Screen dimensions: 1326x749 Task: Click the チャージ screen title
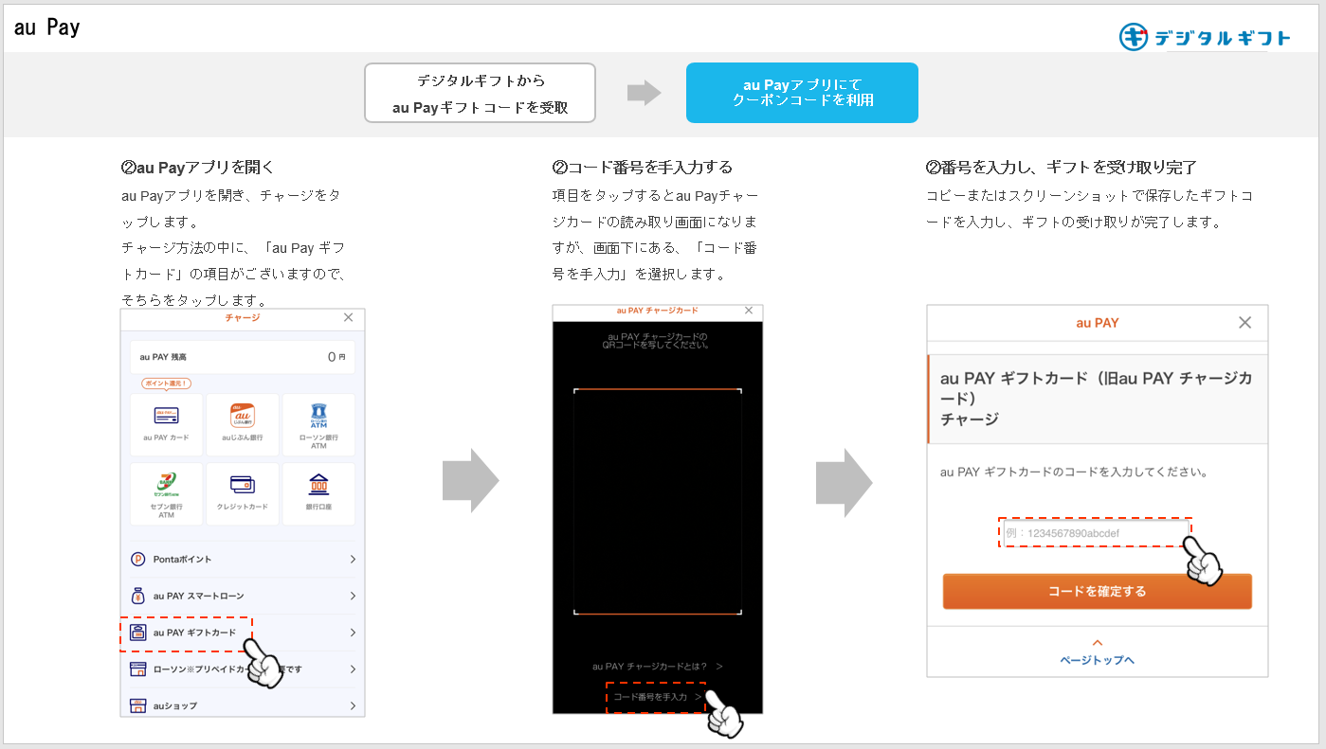[243, 318]
